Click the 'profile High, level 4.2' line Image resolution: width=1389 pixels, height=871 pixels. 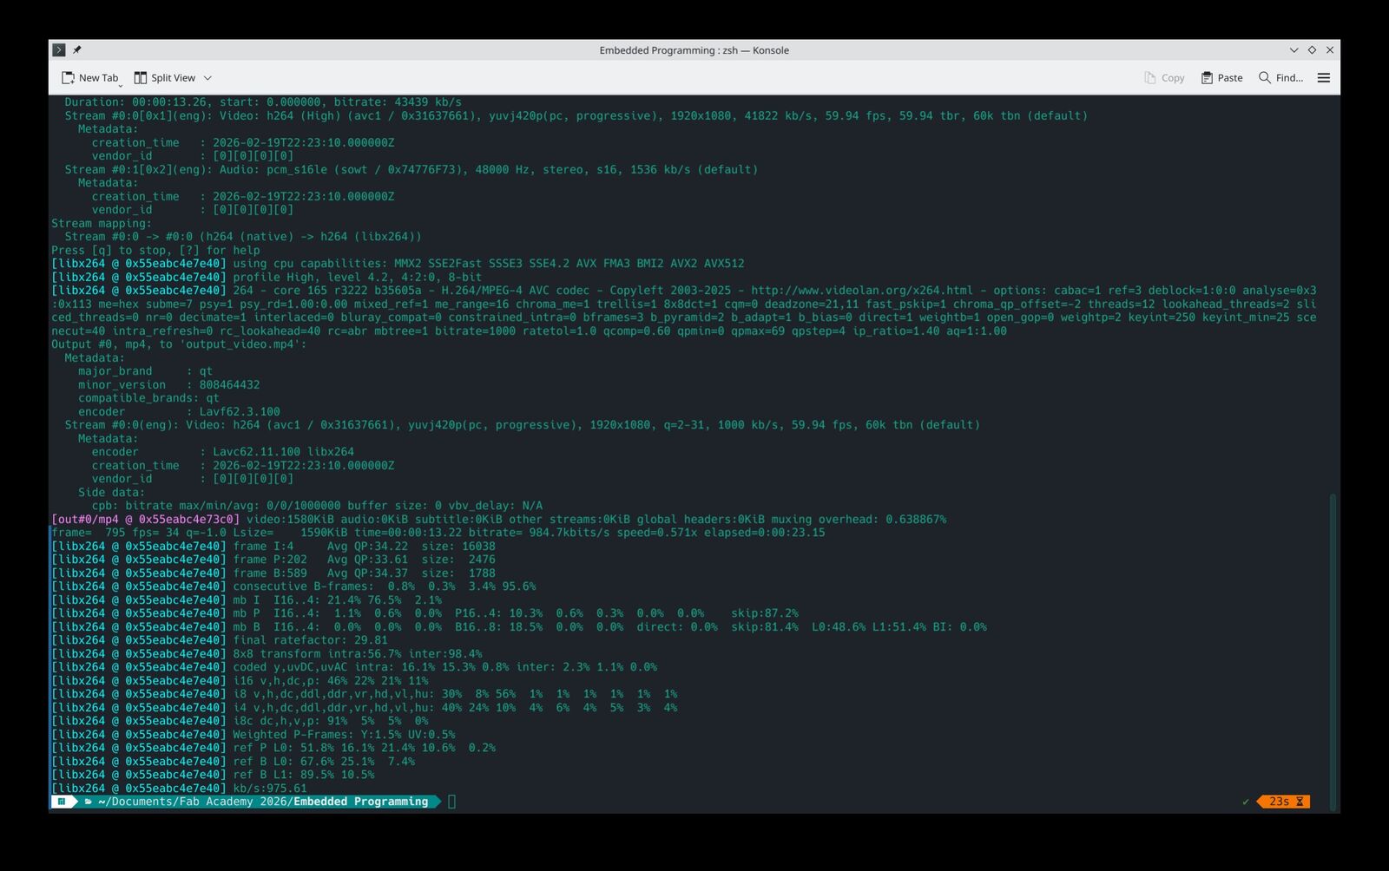tap(267, 277)
